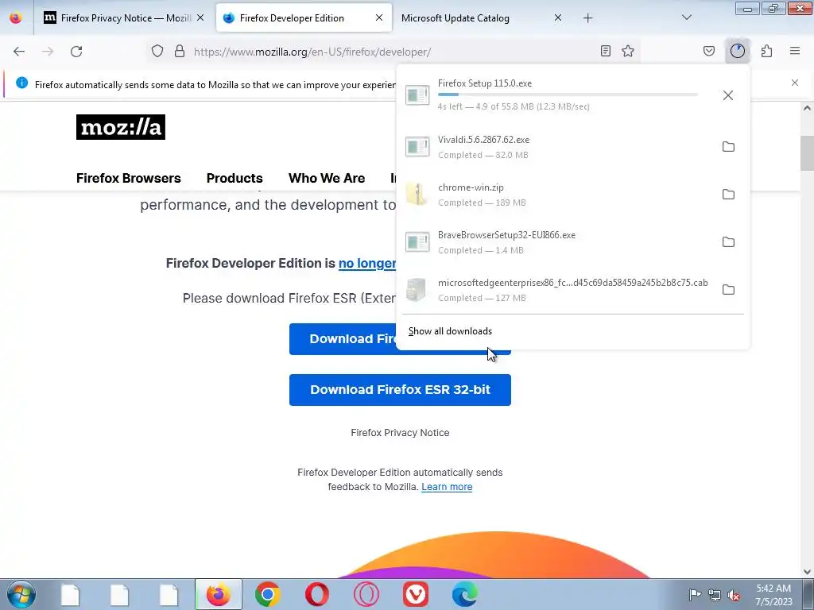
Task: Launch Microsoft Edge from taskbar
Action: coord(464,594)
